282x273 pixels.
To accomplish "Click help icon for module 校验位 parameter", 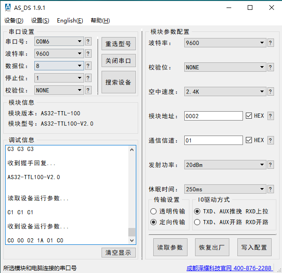I will (271, 67).
